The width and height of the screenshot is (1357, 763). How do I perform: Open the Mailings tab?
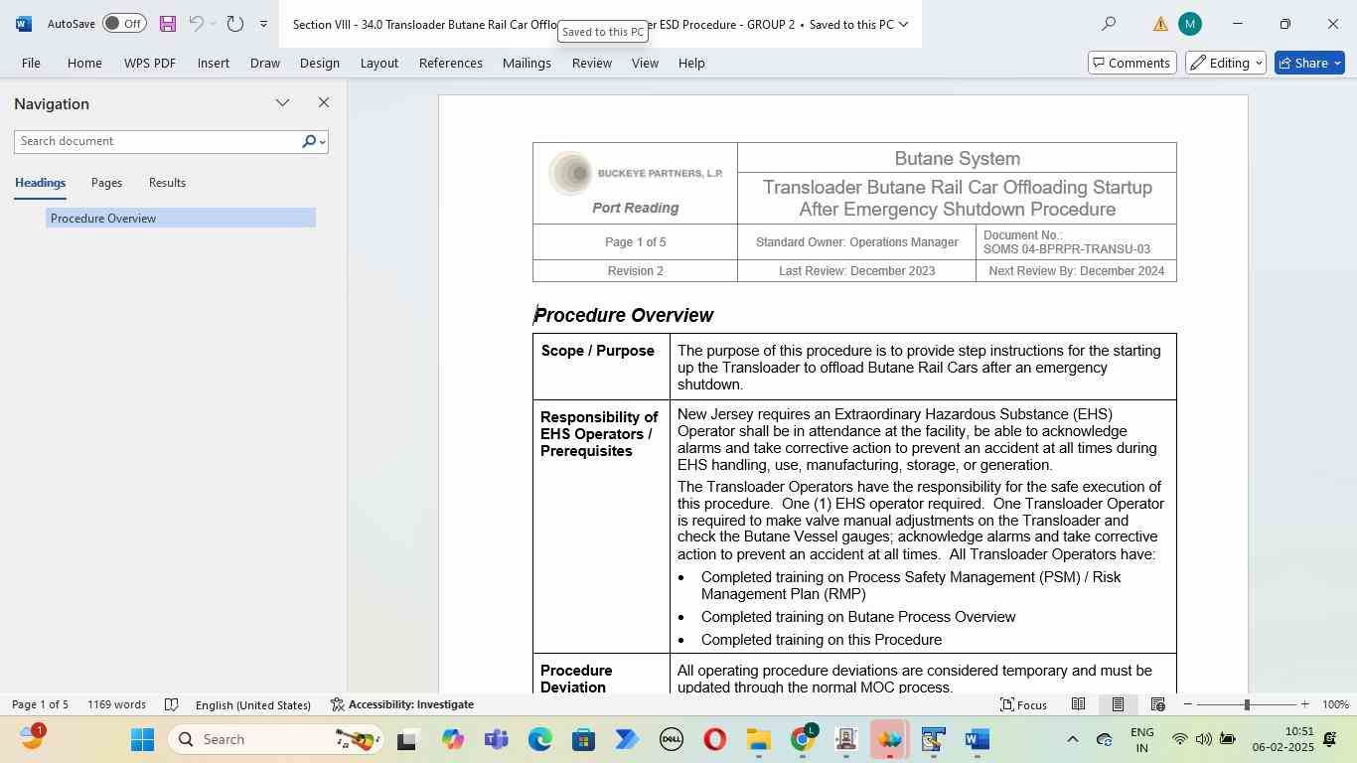pyautogui.click(x=527, y=63)
